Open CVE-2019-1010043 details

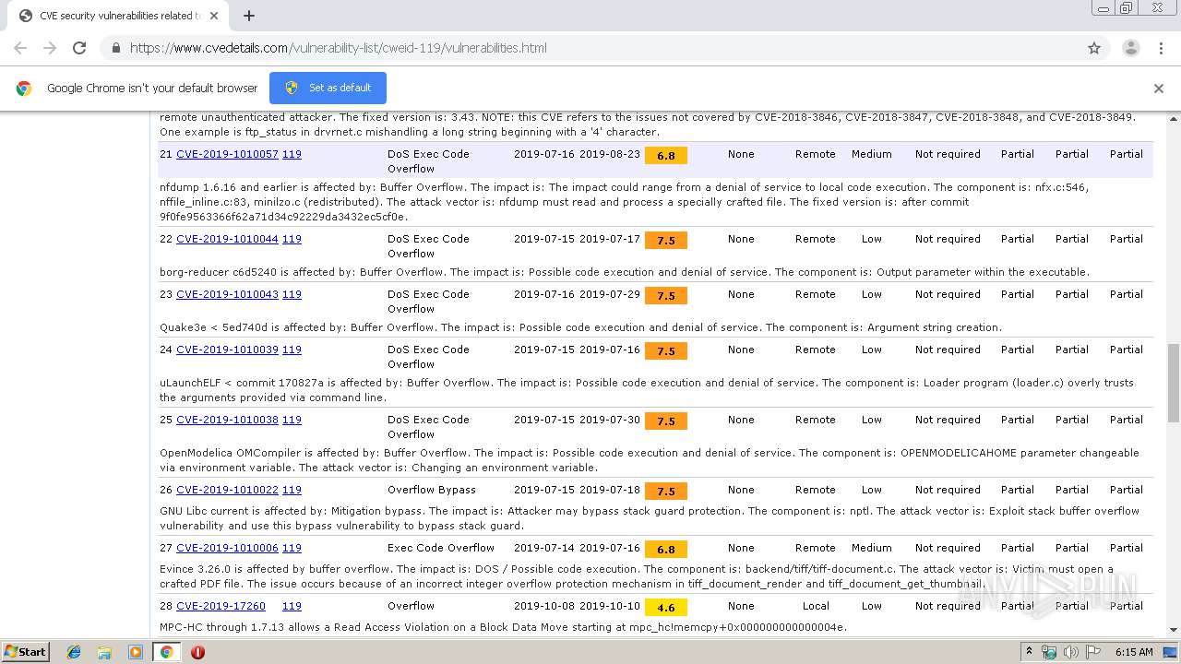click(x=227, y=294)
